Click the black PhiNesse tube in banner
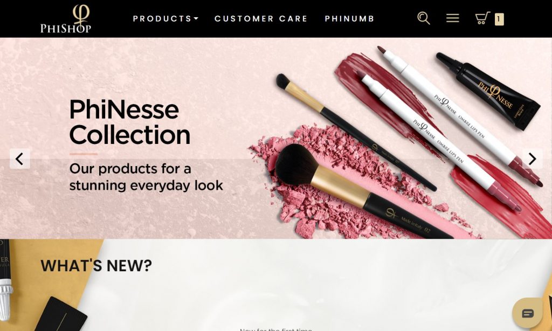Screen dimensions: 552x331 point(488,91)
